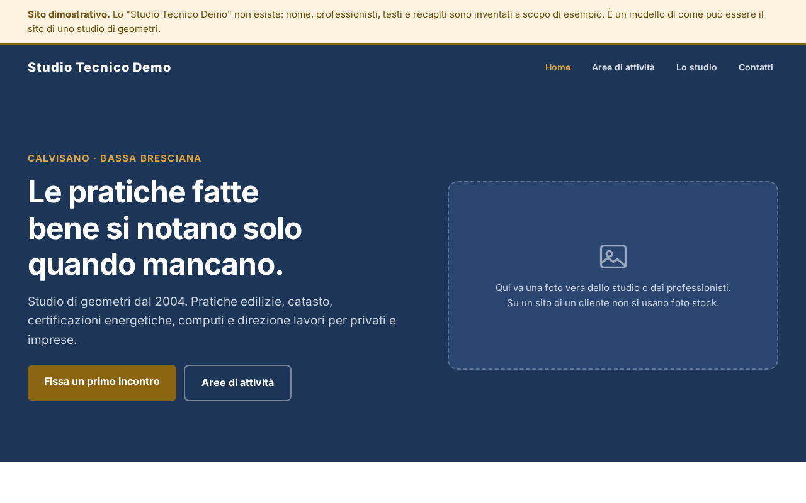Screen dimensions: 806x503
Task: Click the text Qui va una foto vera
Action: [613, 288]
